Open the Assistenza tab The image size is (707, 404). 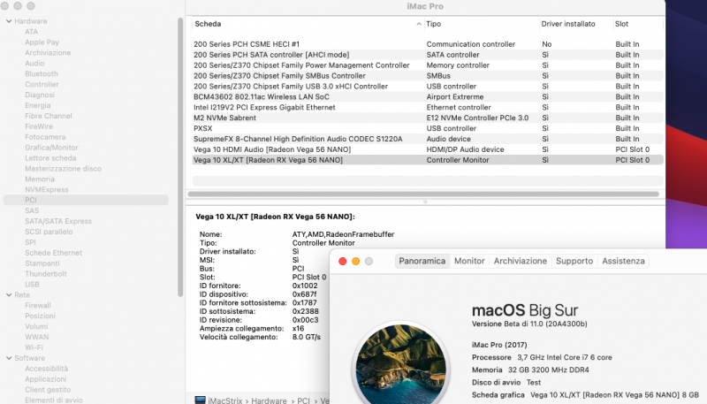[623, 261]
